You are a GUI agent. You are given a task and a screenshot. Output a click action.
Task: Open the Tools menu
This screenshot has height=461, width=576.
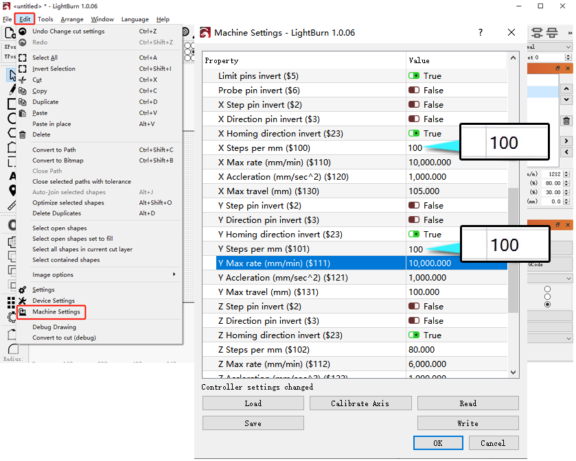pyautogui.click(x=45, y=19)
